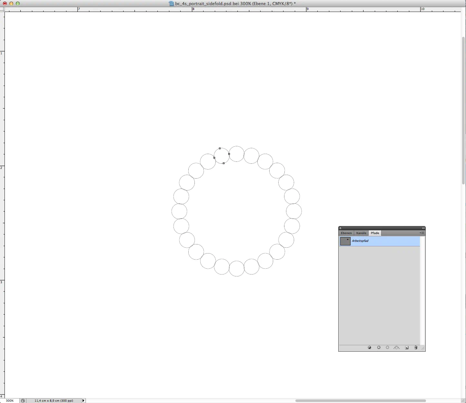Click the horizontal scrollbar thumb

(360, 401)
